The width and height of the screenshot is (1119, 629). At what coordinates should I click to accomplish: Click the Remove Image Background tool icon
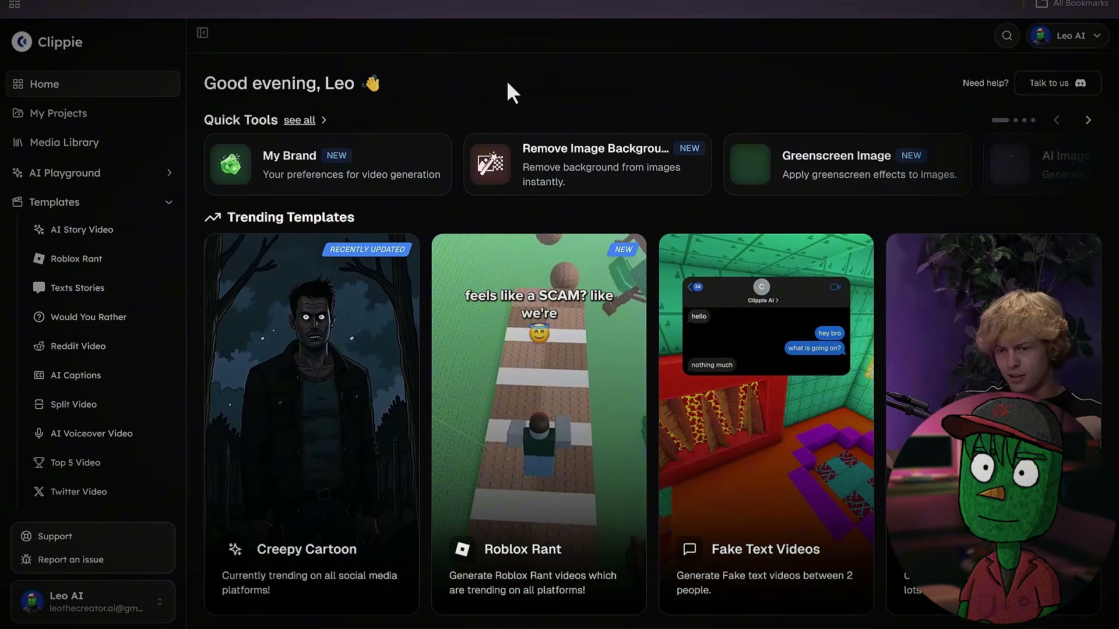pyautogui.click(x=491, y=164)
